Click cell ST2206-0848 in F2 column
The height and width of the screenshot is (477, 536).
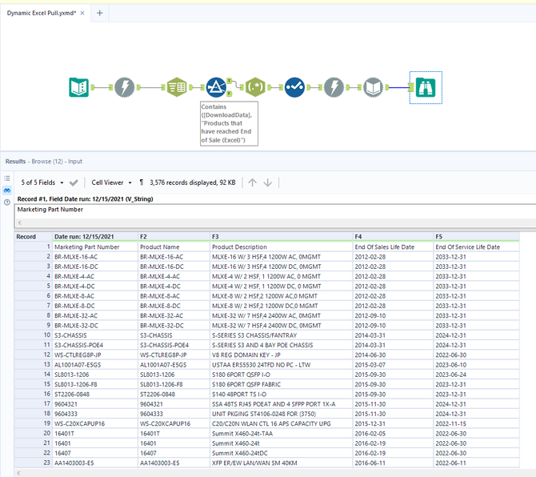tap(174, 395)
